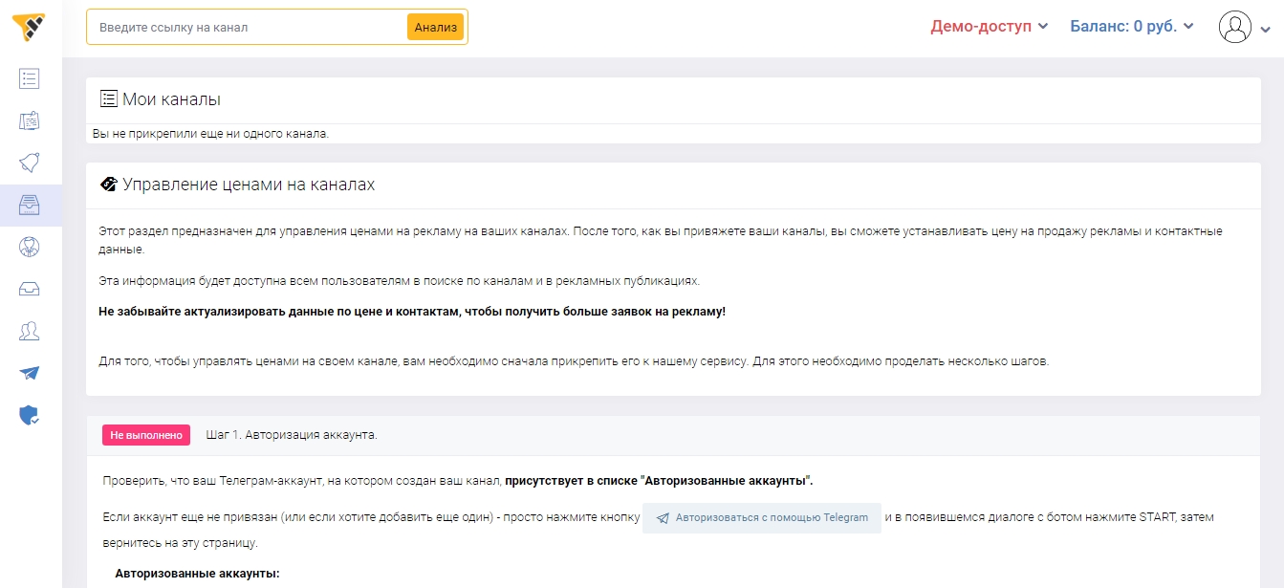Click Авторизоваться с помощью Telegram
The width and height of the screenshot is (1284, 588).
click(x=761, y=517)
